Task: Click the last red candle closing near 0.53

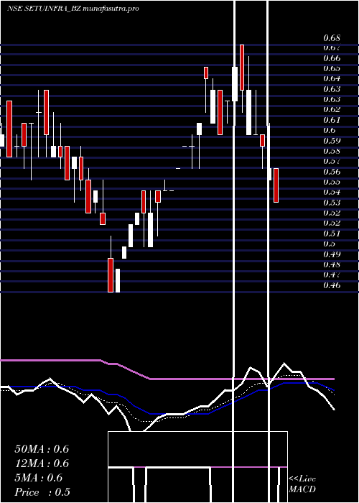Action: (x=276, y=185)
